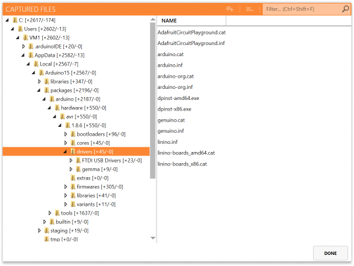Click the tools folder icon
Screen dimensions: 354x266
pos(57,213)
